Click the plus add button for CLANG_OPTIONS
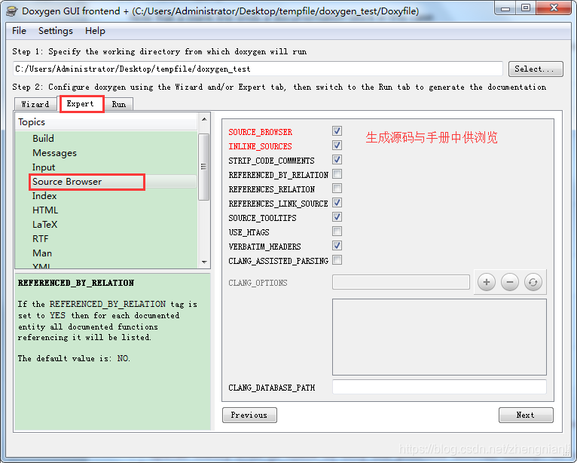The width and height of the screenshot is (577, 463). pos(486,283)
